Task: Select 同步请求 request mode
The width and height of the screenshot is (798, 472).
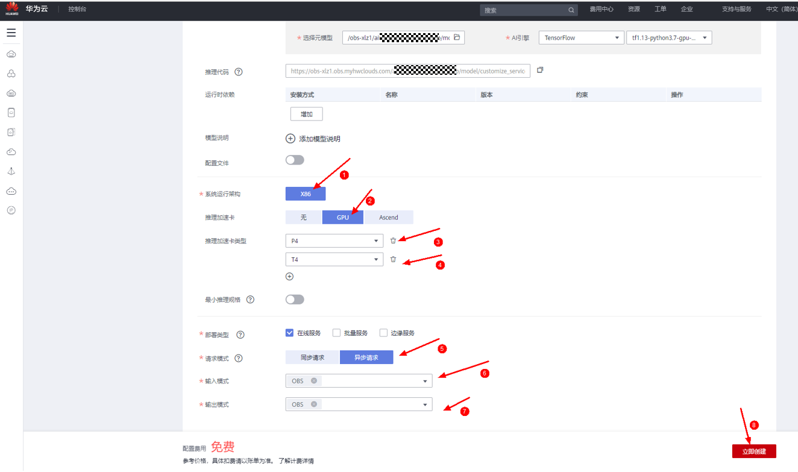Action: tap(313, 357)
